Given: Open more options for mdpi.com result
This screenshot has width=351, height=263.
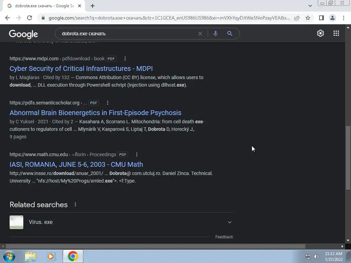Looking at the screenshot, I should (x=125, y=59).
